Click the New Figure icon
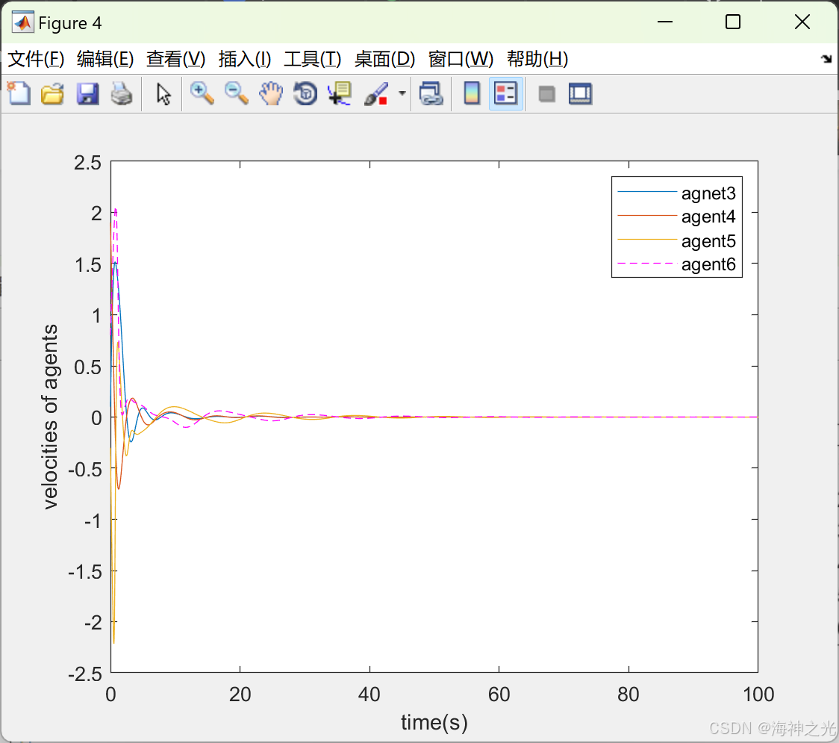The width and height of the screenshot is (839, 743). point(19,93)
